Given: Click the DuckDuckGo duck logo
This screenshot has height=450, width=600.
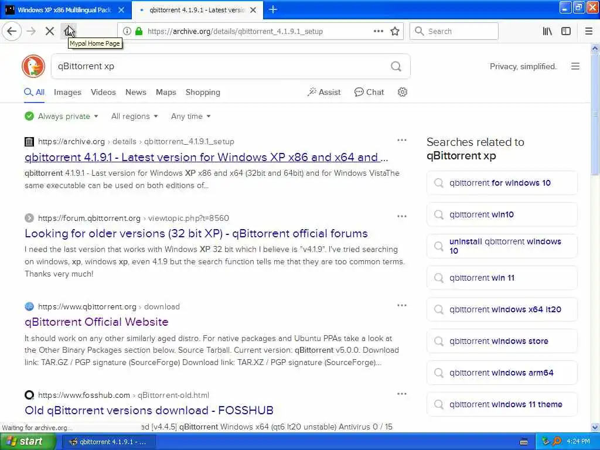Looking at the screenshot, I should click(33, 66).
